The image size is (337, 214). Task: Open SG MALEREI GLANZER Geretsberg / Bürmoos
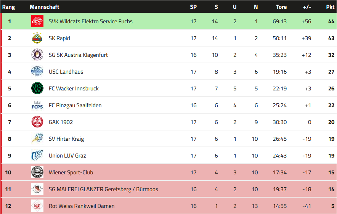coord(103,189)
